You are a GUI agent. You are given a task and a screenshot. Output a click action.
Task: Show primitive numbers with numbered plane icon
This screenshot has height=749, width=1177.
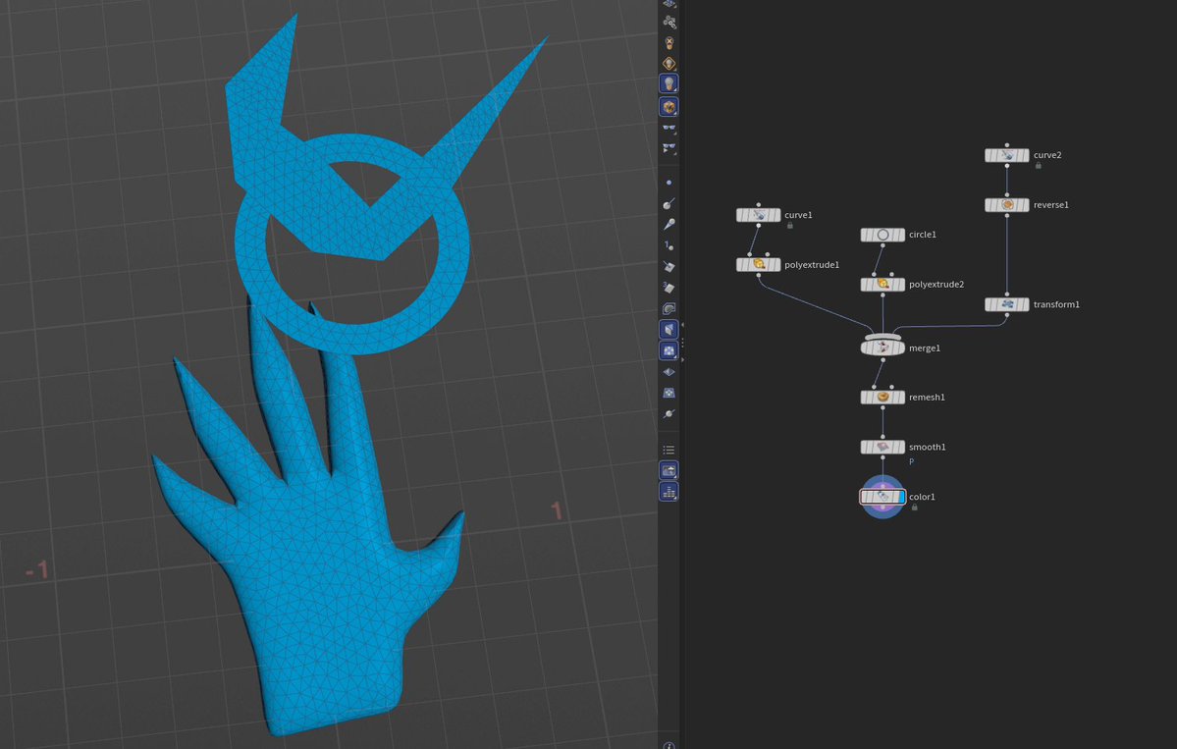click(x=669, y=288)
